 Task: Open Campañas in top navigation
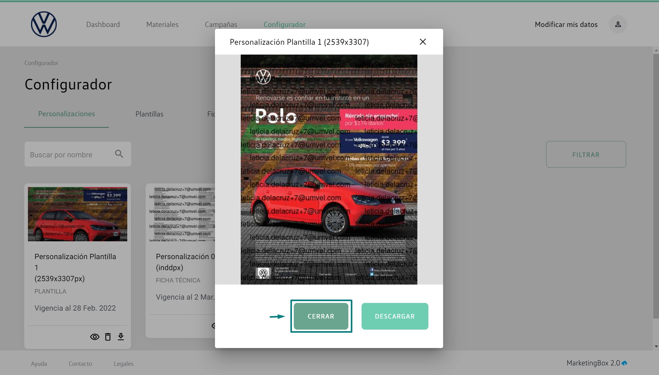(221, 25)
